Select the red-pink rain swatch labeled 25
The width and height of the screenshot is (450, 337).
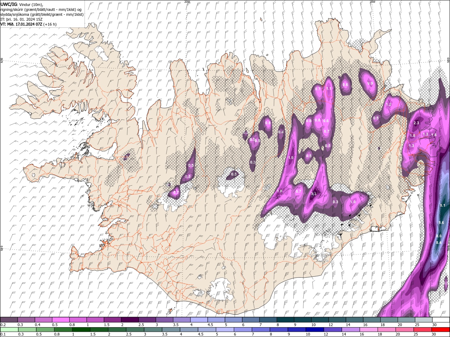coord(423,330)
